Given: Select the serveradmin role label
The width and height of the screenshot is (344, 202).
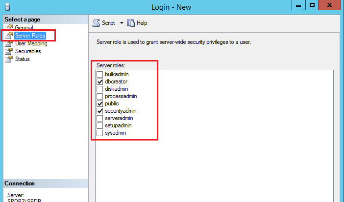Looking at the screenshot, I should (x=119, y=118).
